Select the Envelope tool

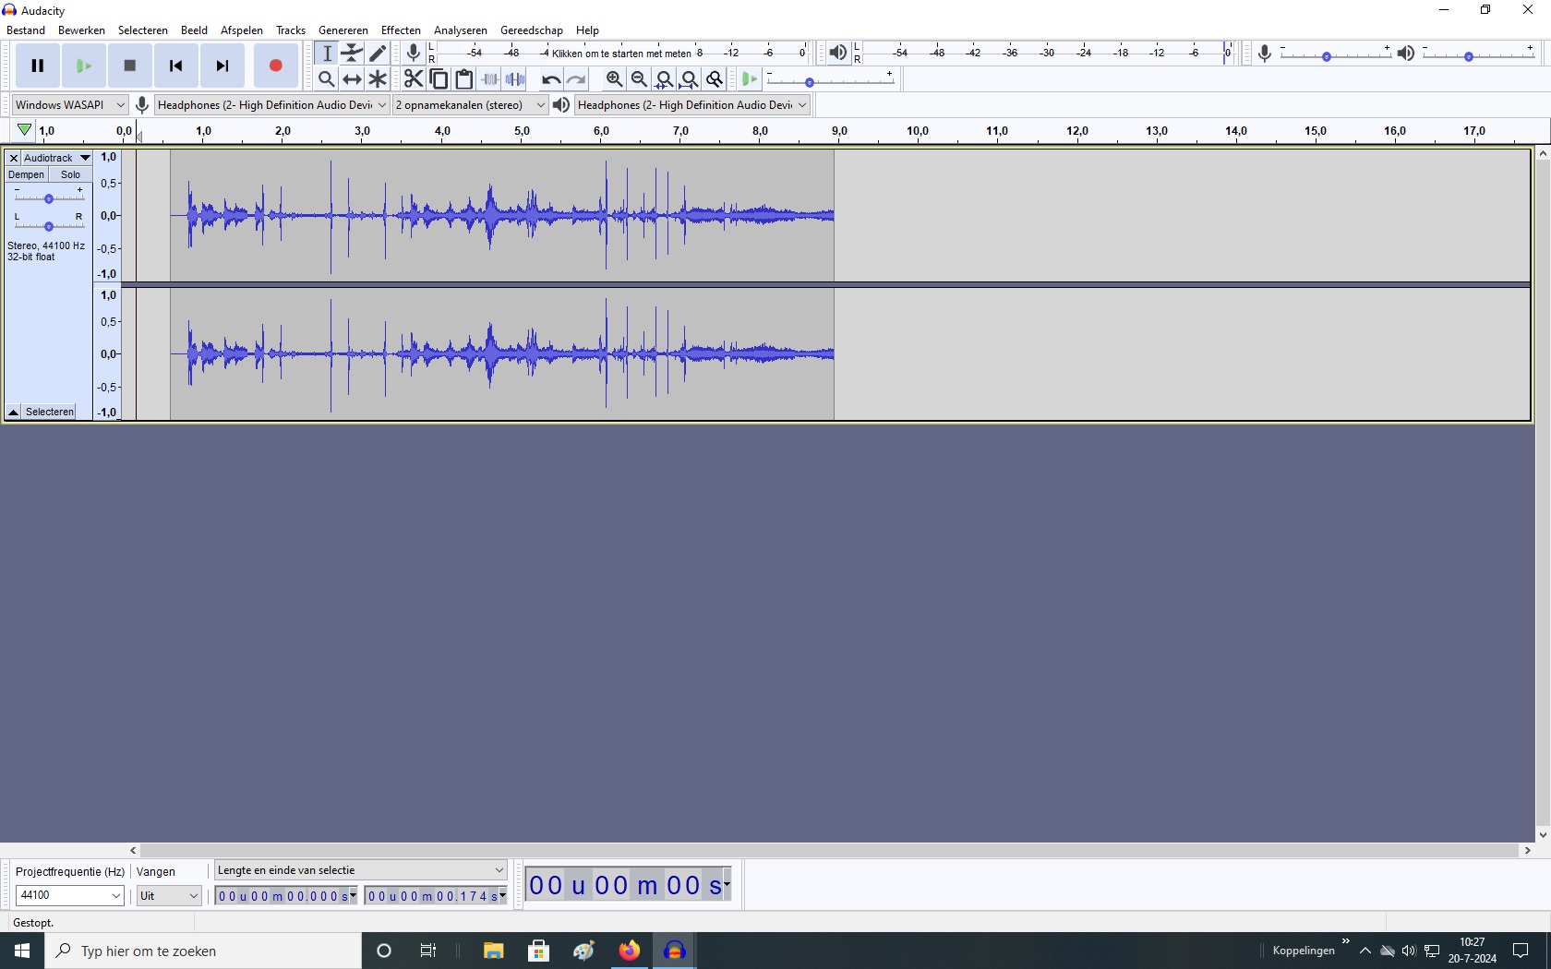[352, 54]
